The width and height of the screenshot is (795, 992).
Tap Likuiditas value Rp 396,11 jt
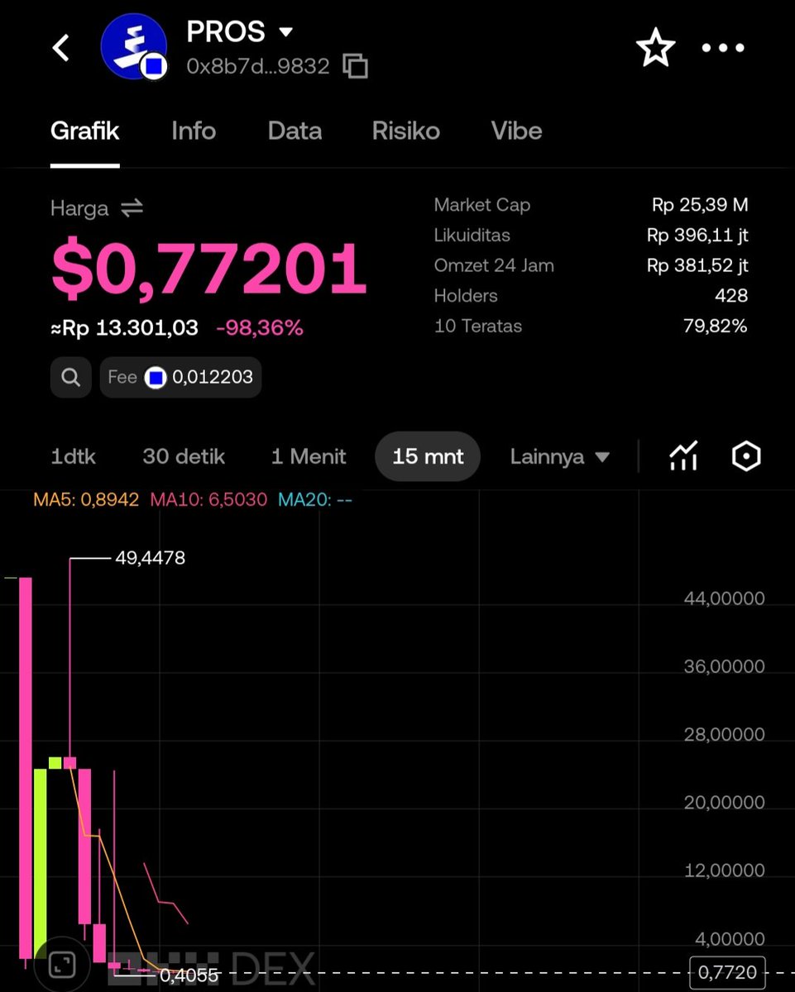point(697,236)
